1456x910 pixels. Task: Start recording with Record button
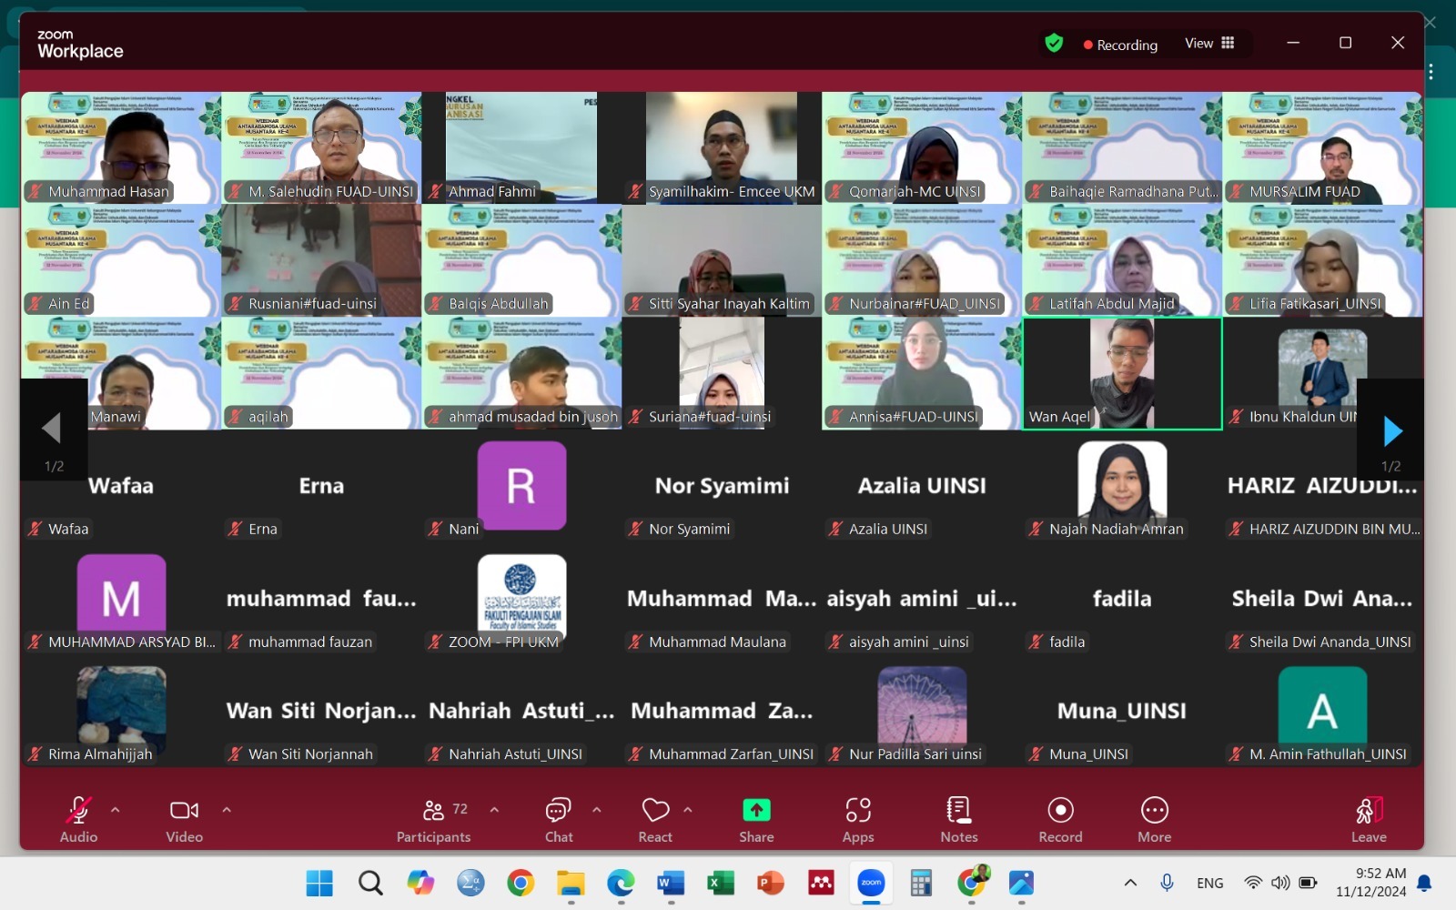tap(1061, 819)
